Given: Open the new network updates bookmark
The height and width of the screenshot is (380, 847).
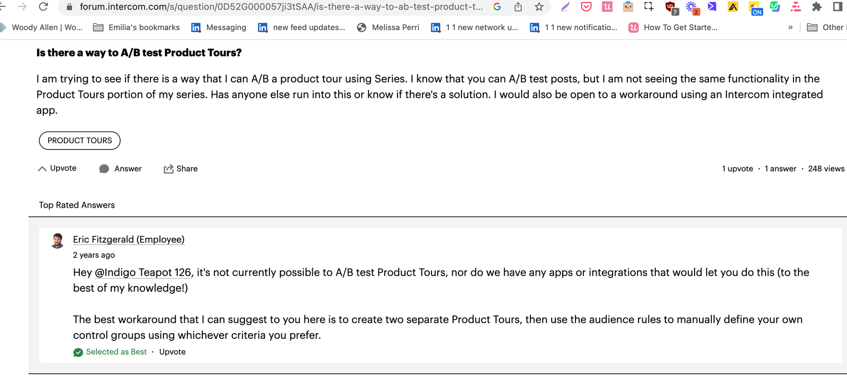Looking at the screenshot, I should click(474, 27).
